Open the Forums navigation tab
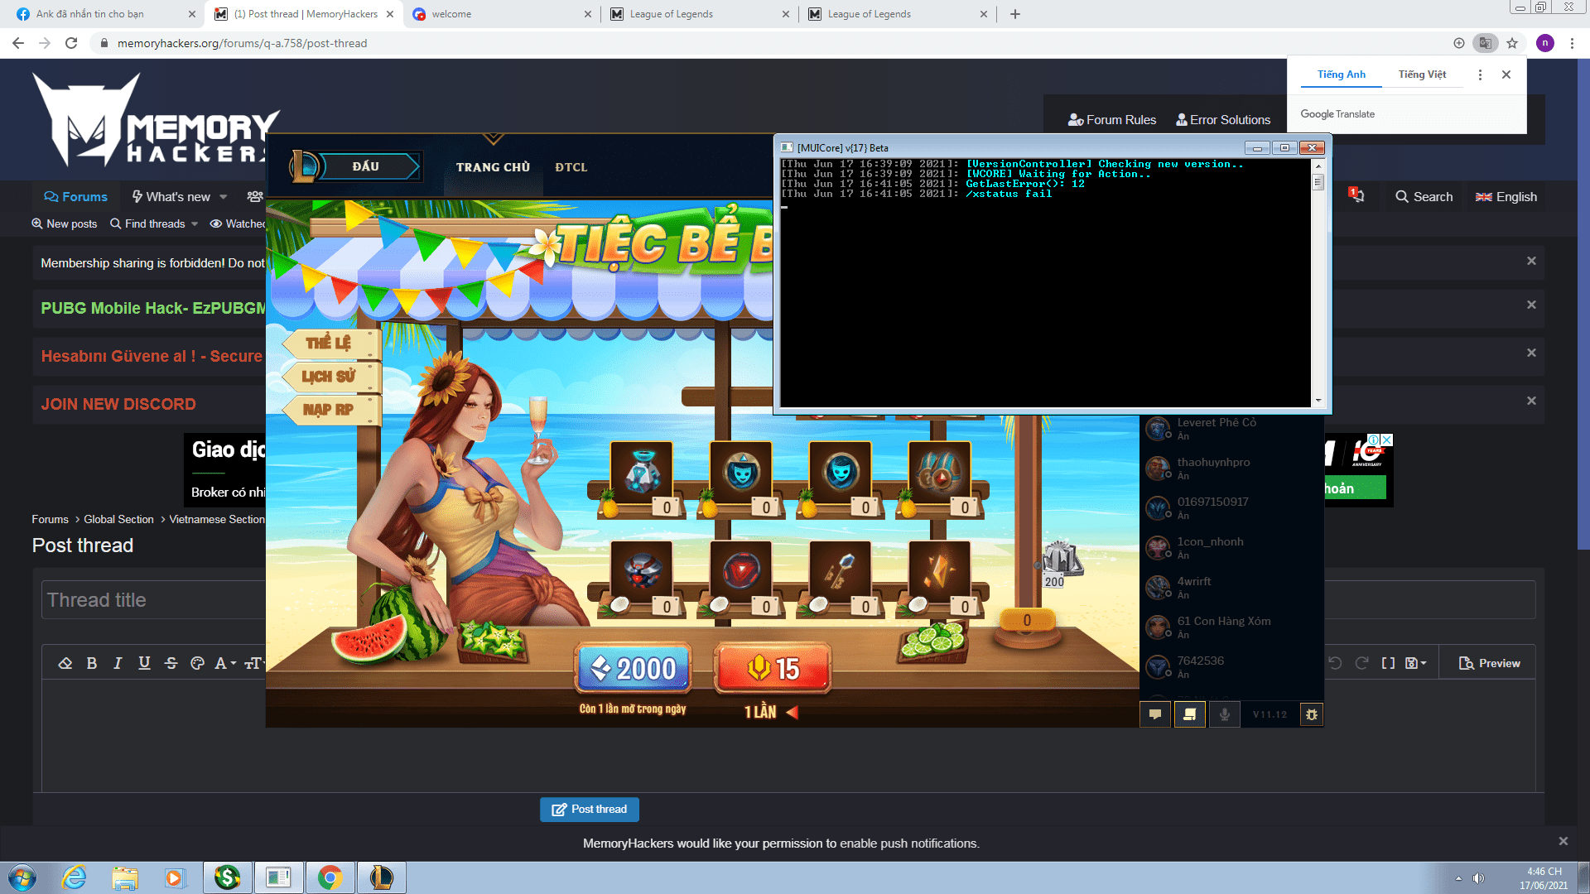 75,197
